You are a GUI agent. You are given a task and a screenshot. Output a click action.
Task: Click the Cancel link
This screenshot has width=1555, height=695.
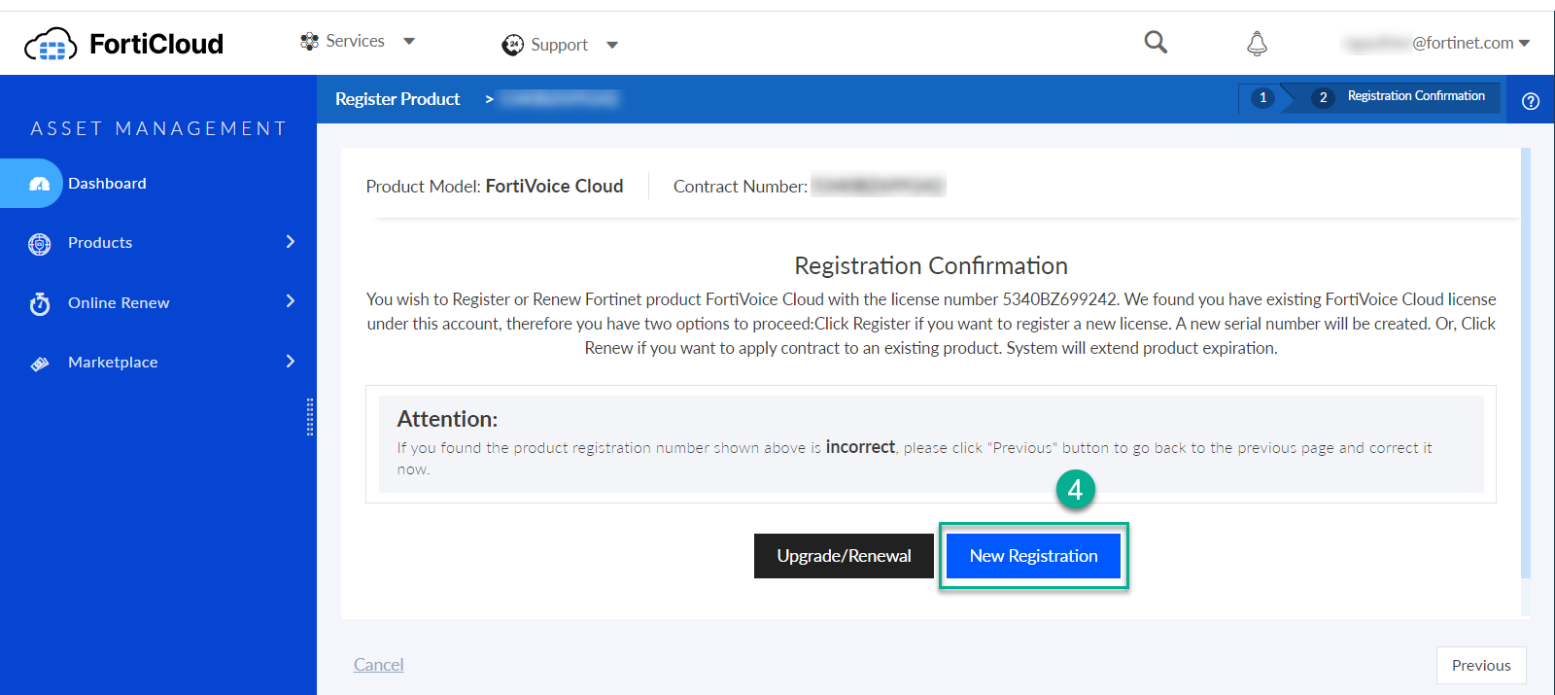tap(378, 665)
